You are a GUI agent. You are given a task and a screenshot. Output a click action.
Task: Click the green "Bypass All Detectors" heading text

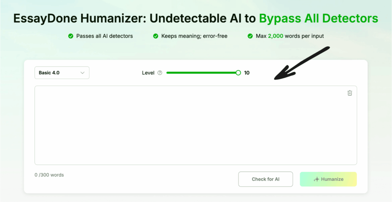pos(318,18)
